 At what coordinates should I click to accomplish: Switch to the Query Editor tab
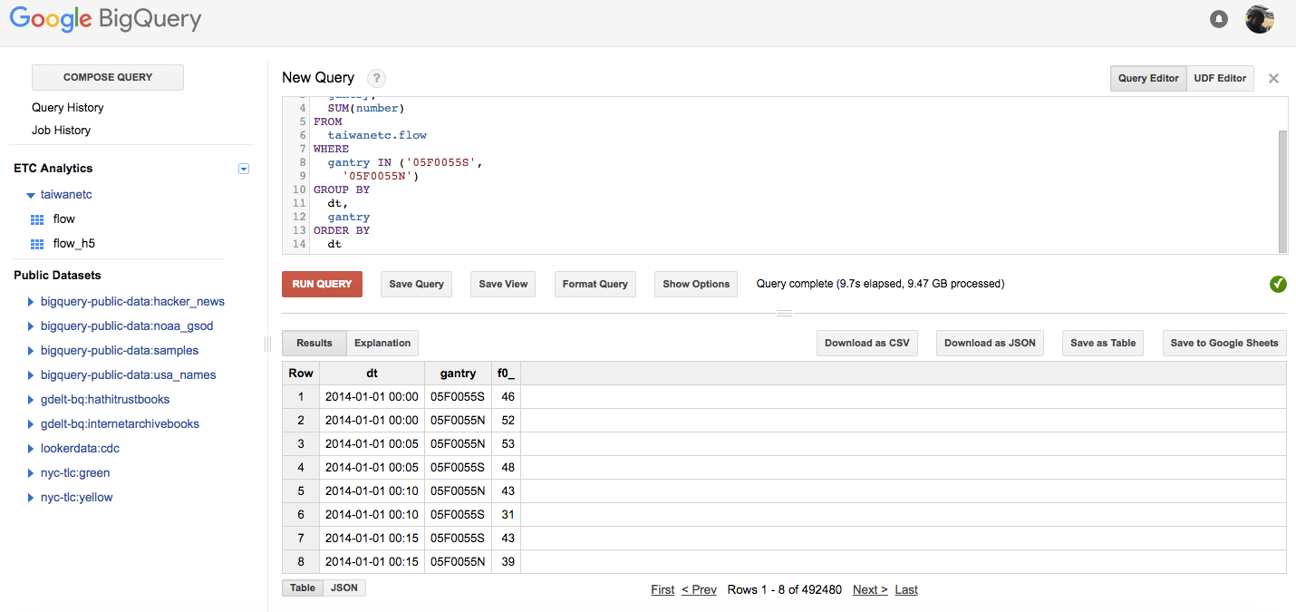(x=1148, y=78)
